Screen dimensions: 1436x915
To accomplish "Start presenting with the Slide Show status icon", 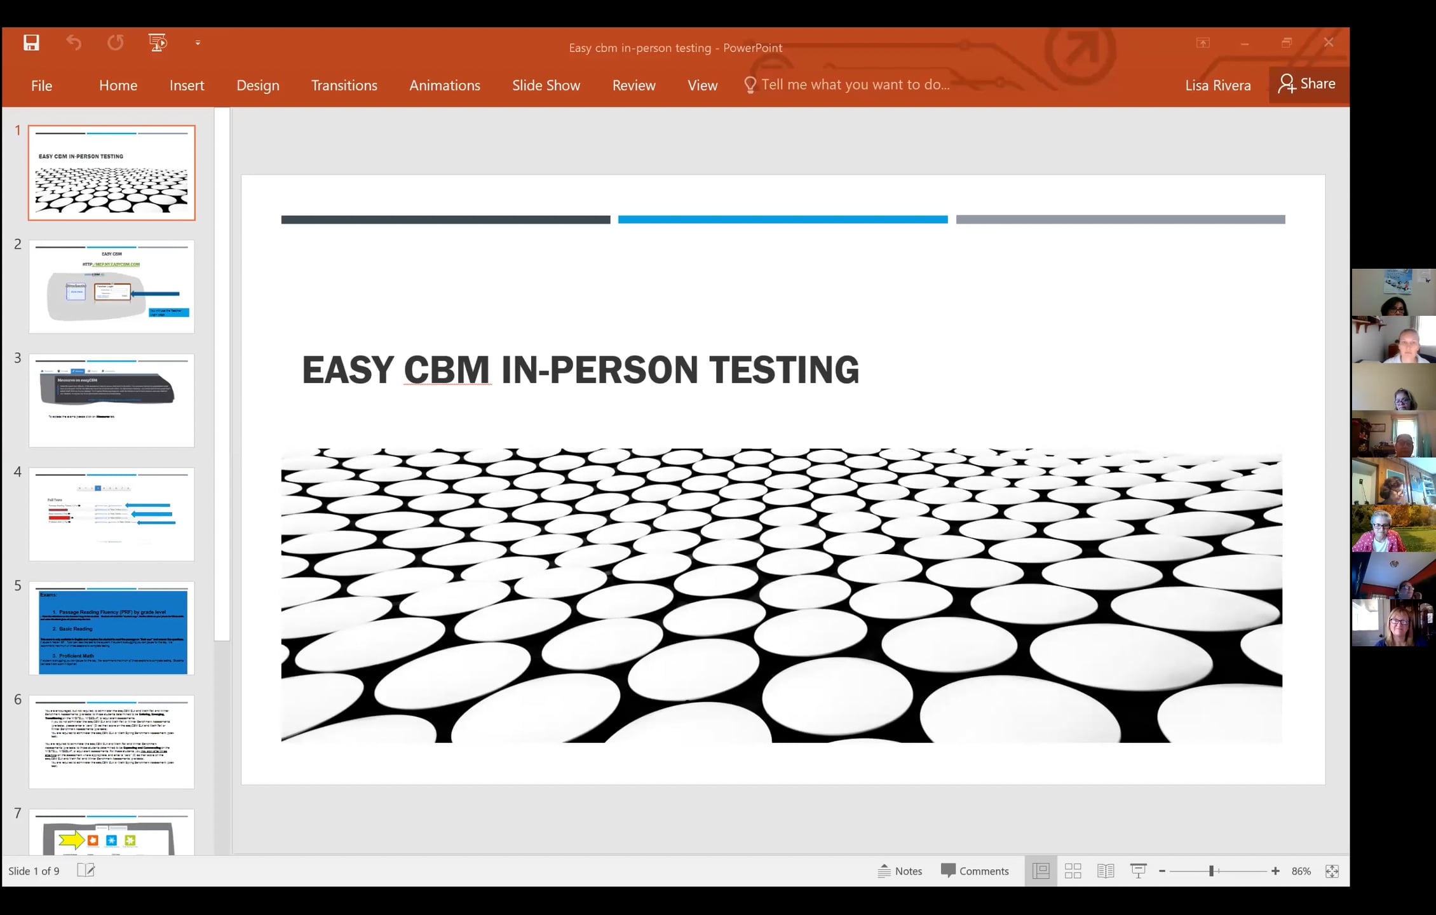I will [x=1137, y=871].
